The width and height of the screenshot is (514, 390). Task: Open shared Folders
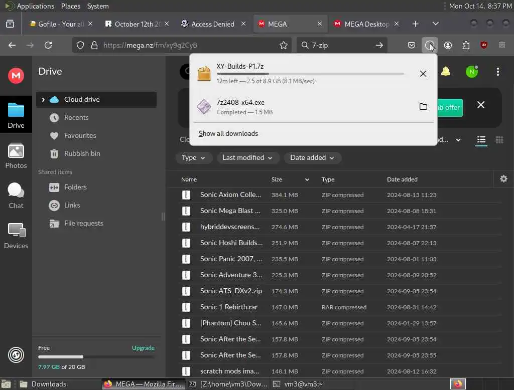click(x=75, y=187)
